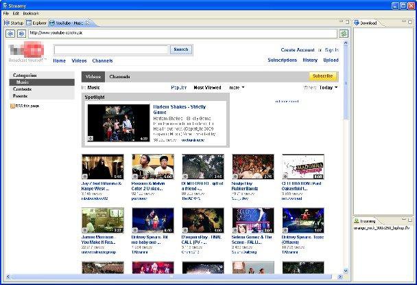
Task: Click RSS this page link
Action: click(x=27, y=106)
